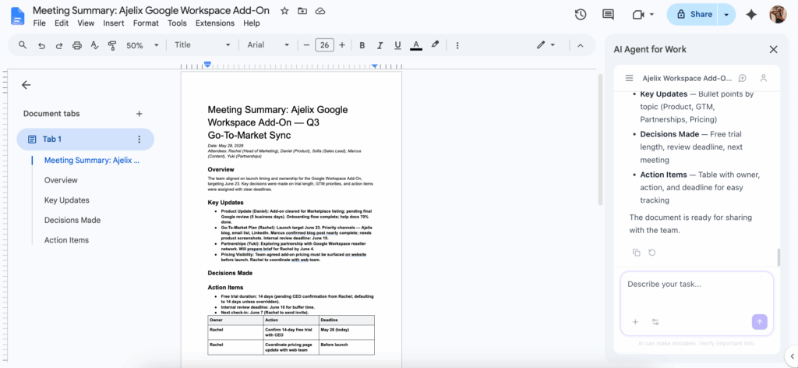Click the Share button
The image size is (798, 368).
click(x=692, y=15)
